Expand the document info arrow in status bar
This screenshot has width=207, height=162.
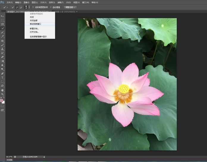click(44, 157)
